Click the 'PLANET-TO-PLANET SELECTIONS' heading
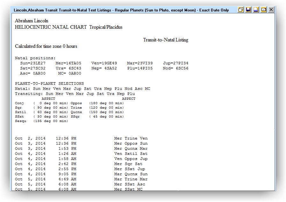 (x=49, y=83)
